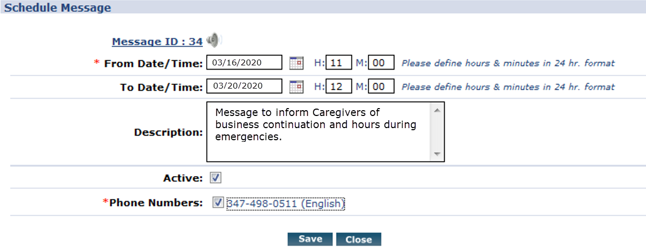The width and height of the screenshot is (646, 252).
Task: Click the Description scrollbar track
Action: 437,132
